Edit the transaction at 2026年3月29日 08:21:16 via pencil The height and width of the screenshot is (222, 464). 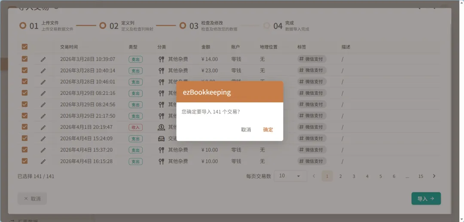point(43,93)
